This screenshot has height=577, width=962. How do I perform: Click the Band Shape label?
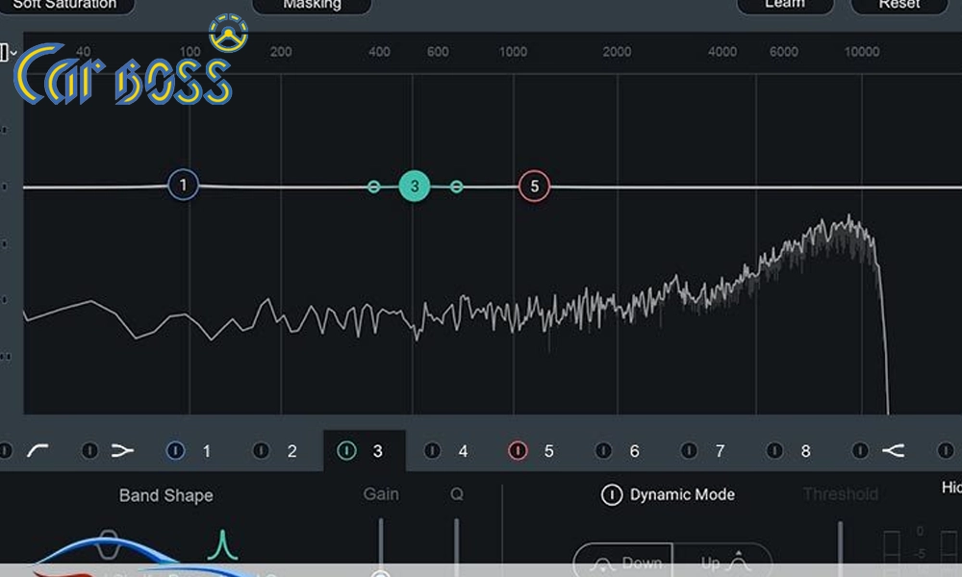click(x=166, y=495)
